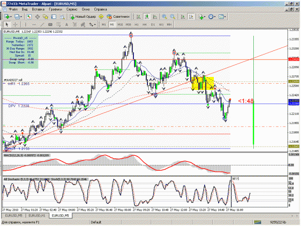This screenshot has height=226, width=301.
Task: Click the connection status bars icon
Action: tap(258, 222)
